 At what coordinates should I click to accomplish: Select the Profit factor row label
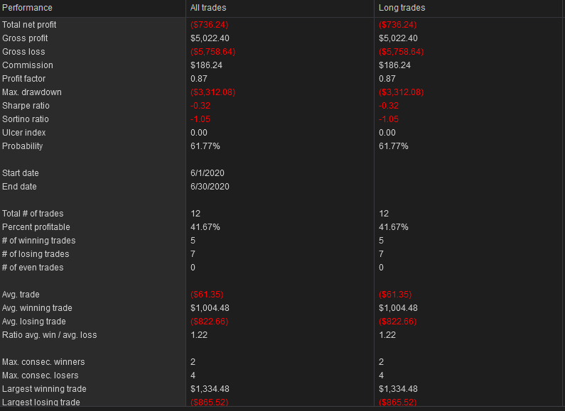point(23,79)
